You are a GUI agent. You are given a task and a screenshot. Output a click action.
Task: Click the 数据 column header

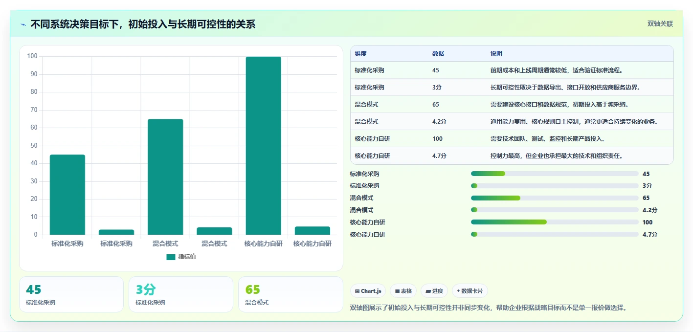click(x=438, y=54)
